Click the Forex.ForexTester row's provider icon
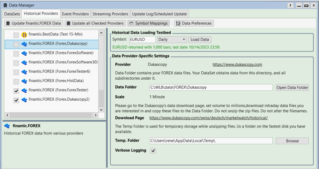The image size is (319, 169). pyautogui.click(x=24, y=90)
